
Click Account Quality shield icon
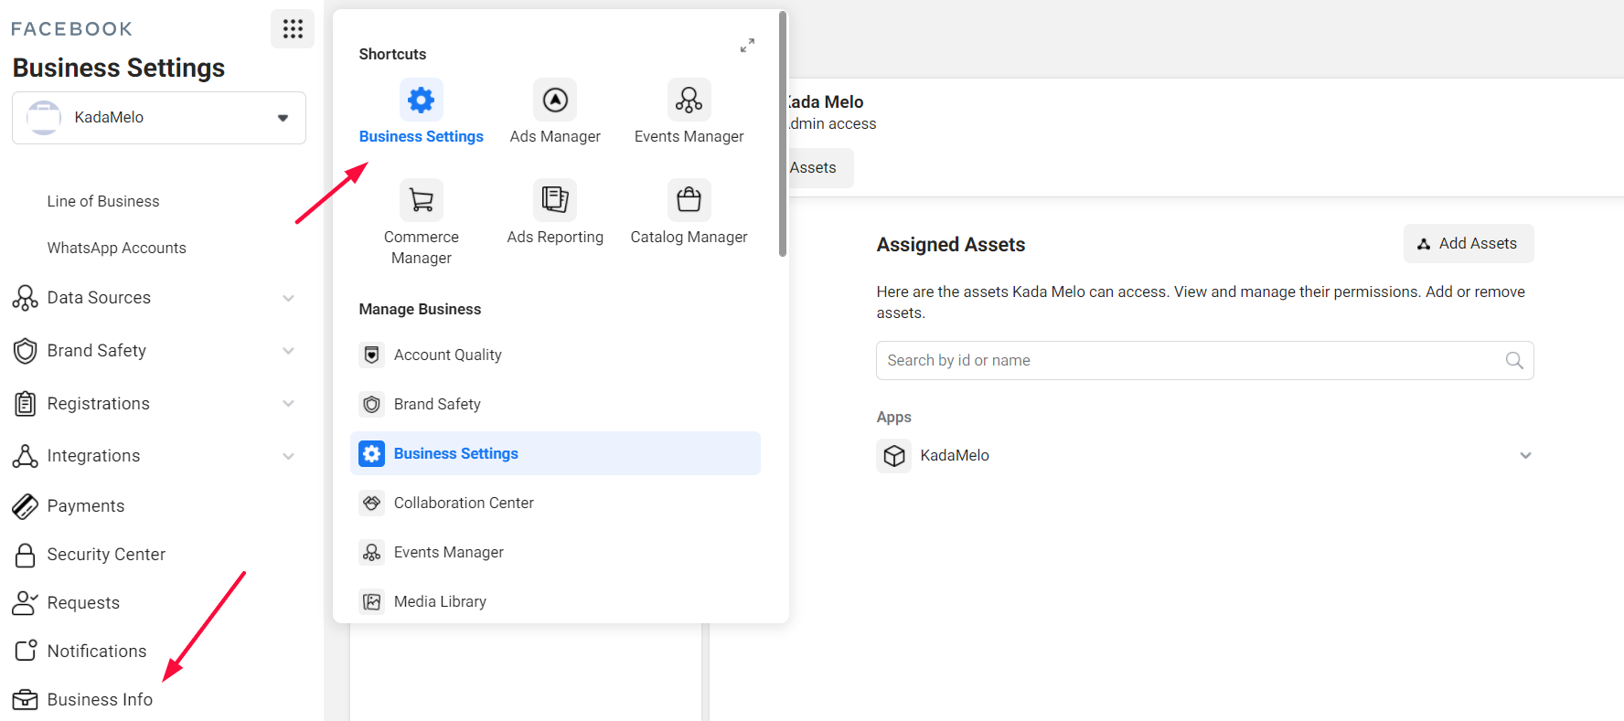pos(372,355)
